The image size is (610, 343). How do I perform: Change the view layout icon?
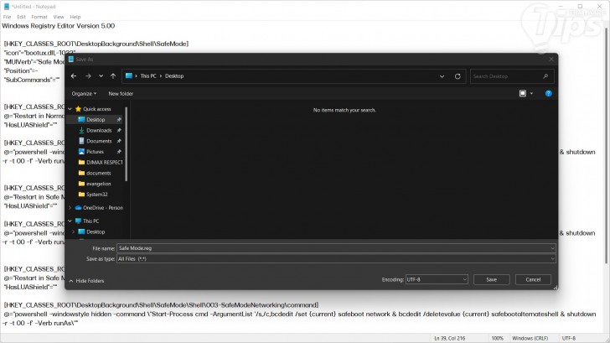523,93
